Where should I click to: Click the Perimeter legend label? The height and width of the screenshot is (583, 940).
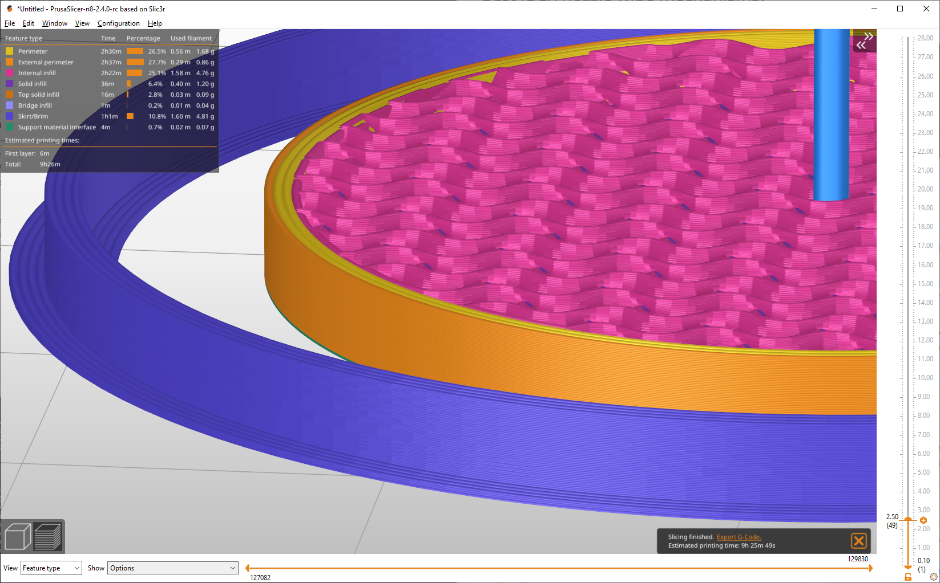(x=33, y=51)
